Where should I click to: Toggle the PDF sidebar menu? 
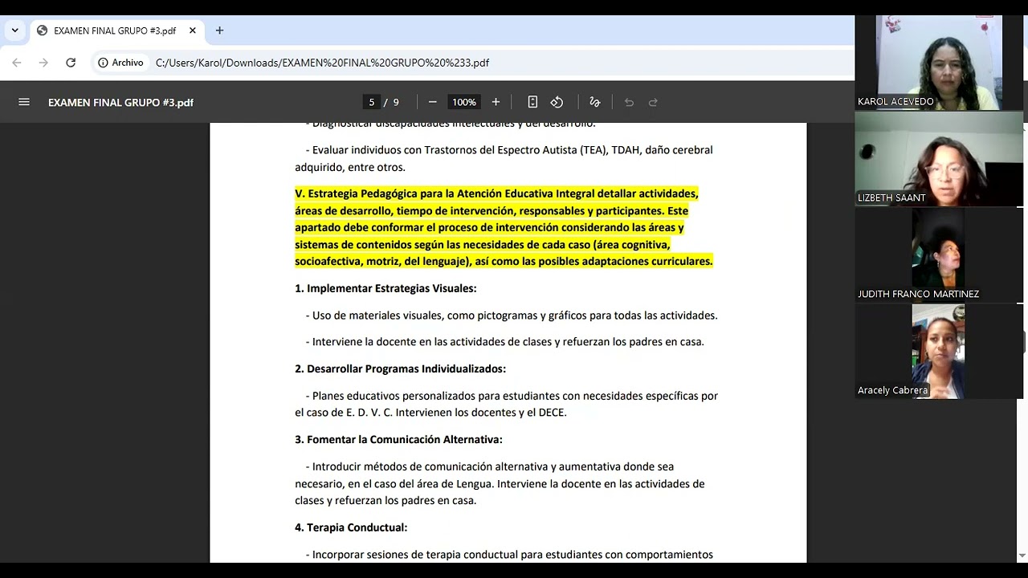[x=24, y=102]
